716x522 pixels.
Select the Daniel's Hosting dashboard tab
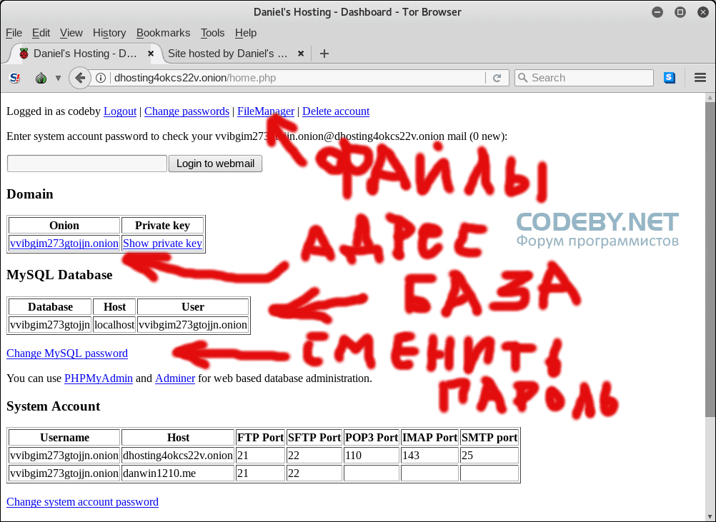[x=85, y=54]
